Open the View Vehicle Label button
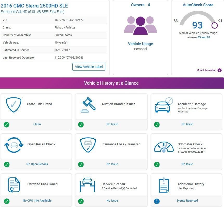Image resolution: width=224 pixels, height=207 pixels. click(x=89, y=67)
